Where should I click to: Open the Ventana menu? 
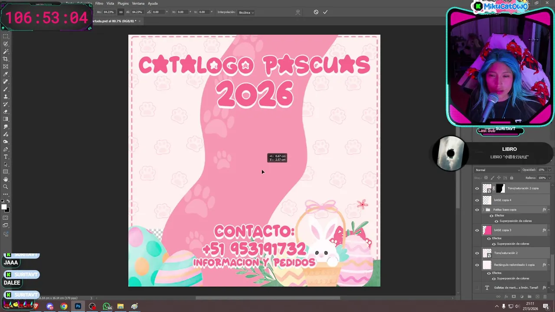pos(138,3)
